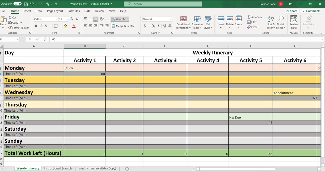Switch to the Formulas ribbon tab

point(74,11)
